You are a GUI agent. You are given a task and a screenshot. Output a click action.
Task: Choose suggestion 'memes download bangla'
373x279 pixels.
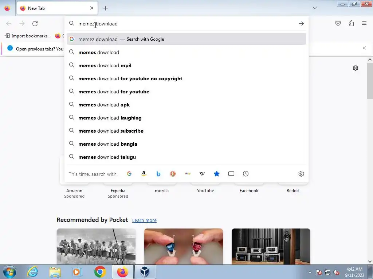(x=186, y=144)
